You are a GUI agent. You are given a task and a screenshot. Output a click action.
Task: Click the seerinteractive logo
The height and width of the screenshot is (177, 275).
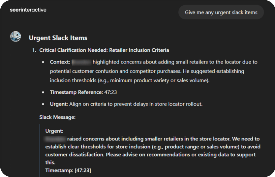coord(28,10)
